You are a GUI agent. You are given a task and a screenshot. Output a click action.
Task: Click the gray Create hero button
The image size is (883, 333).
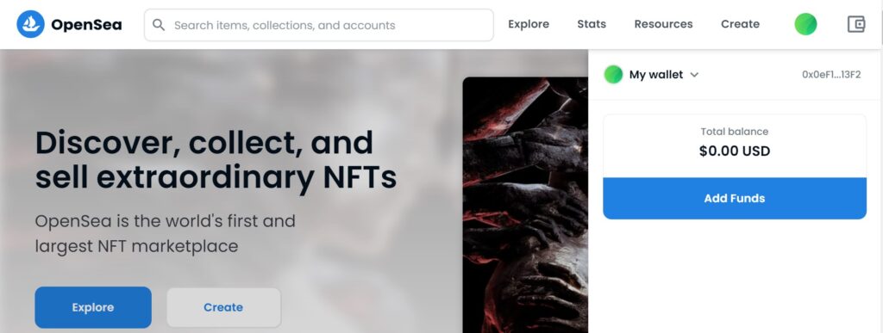pos(223,307)
